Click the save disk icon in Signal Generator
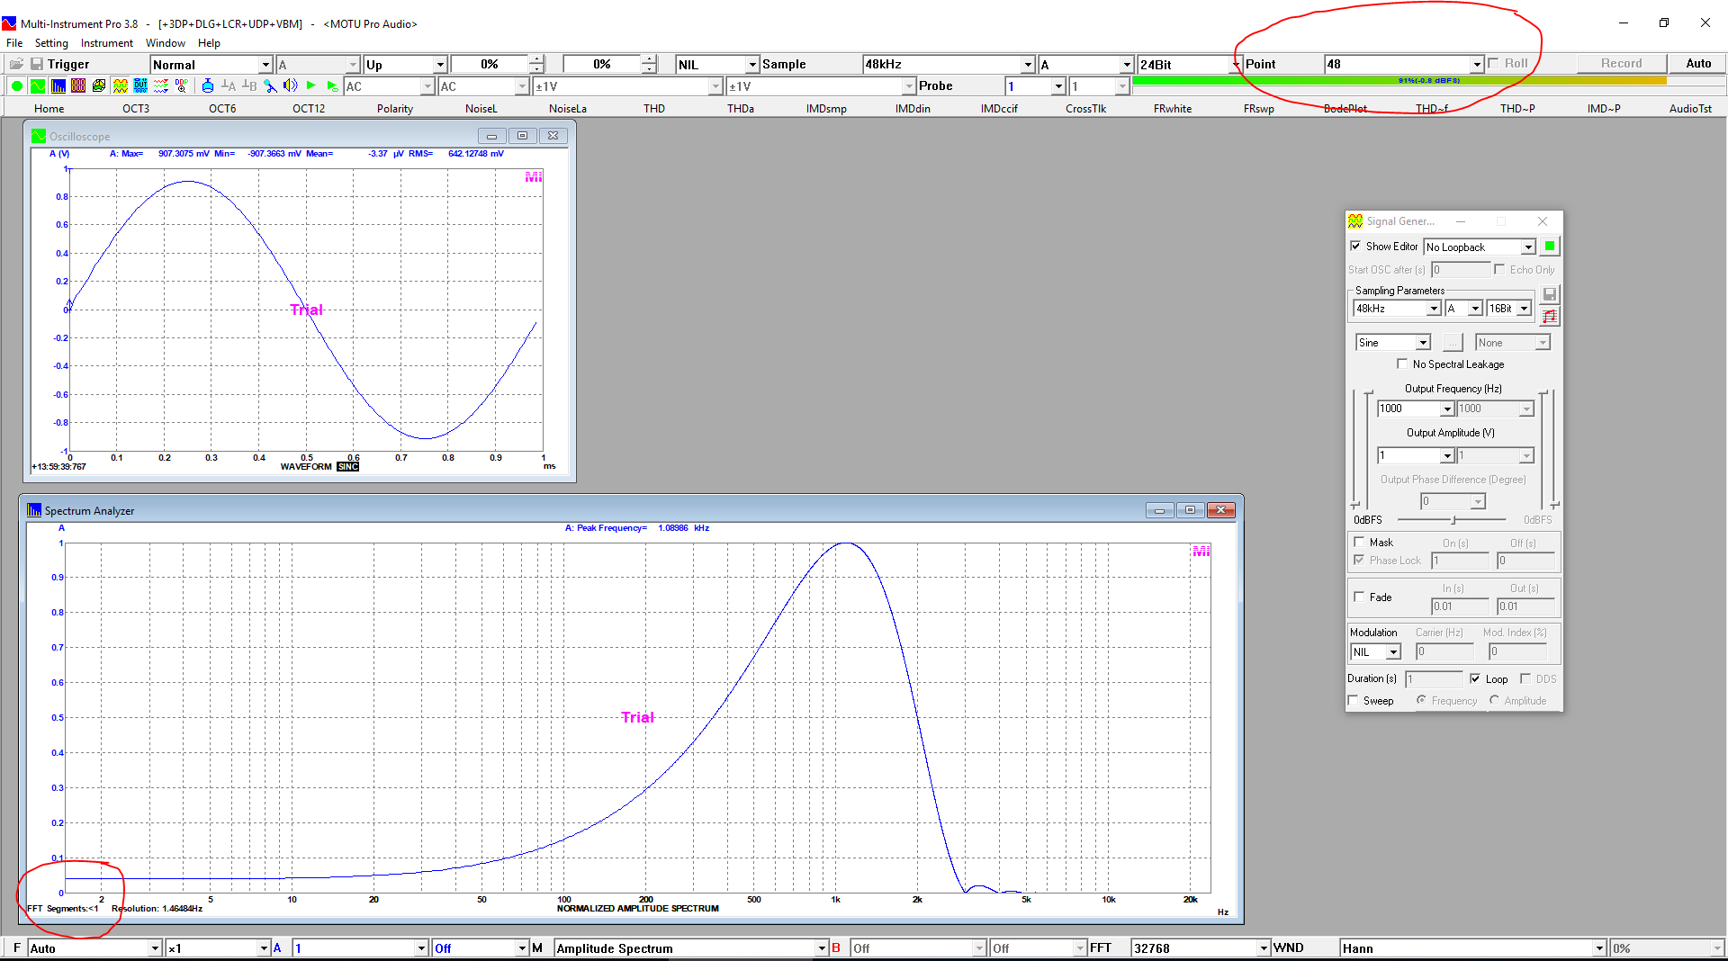Image resolution: width=1728 pixels, height=961 pixels. click(1550, 294)
